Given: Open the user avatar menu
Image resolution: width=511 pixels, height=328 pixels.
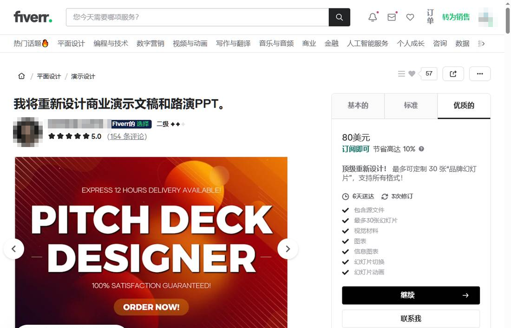Looking at the screenshot, I should (485, 17).
